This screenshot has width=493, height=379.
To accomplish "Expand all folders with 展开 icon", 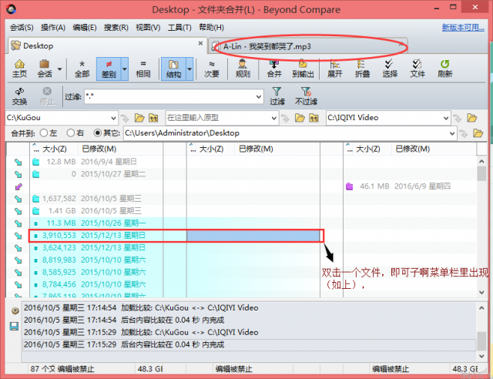I will [334, 69].
